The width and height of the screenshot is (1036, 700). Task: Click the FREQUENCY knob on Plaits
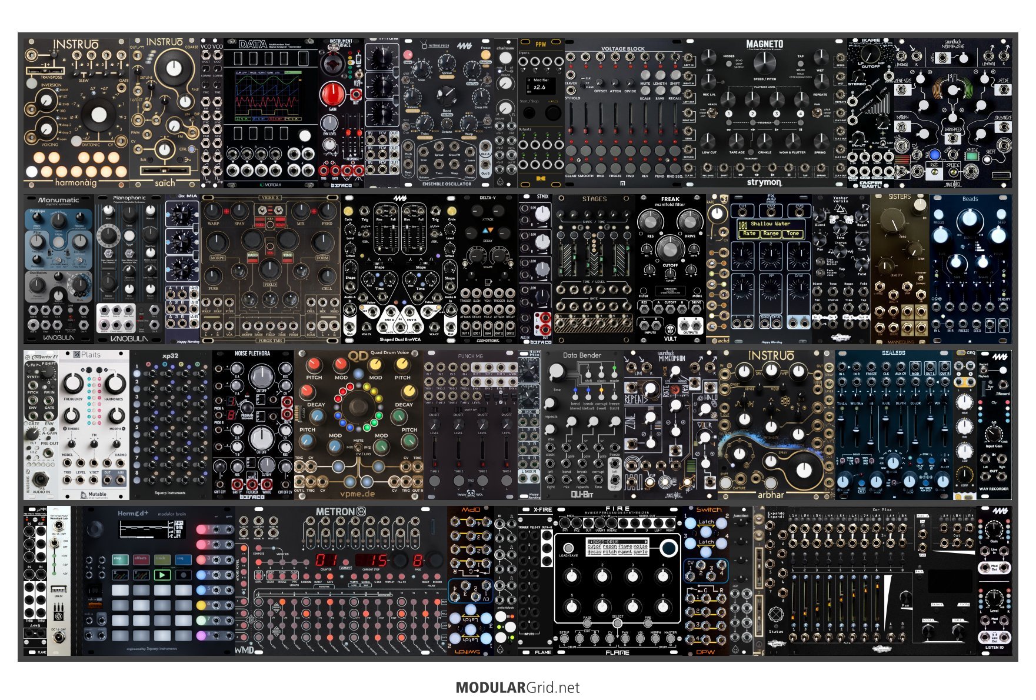[x=74, y=384]
